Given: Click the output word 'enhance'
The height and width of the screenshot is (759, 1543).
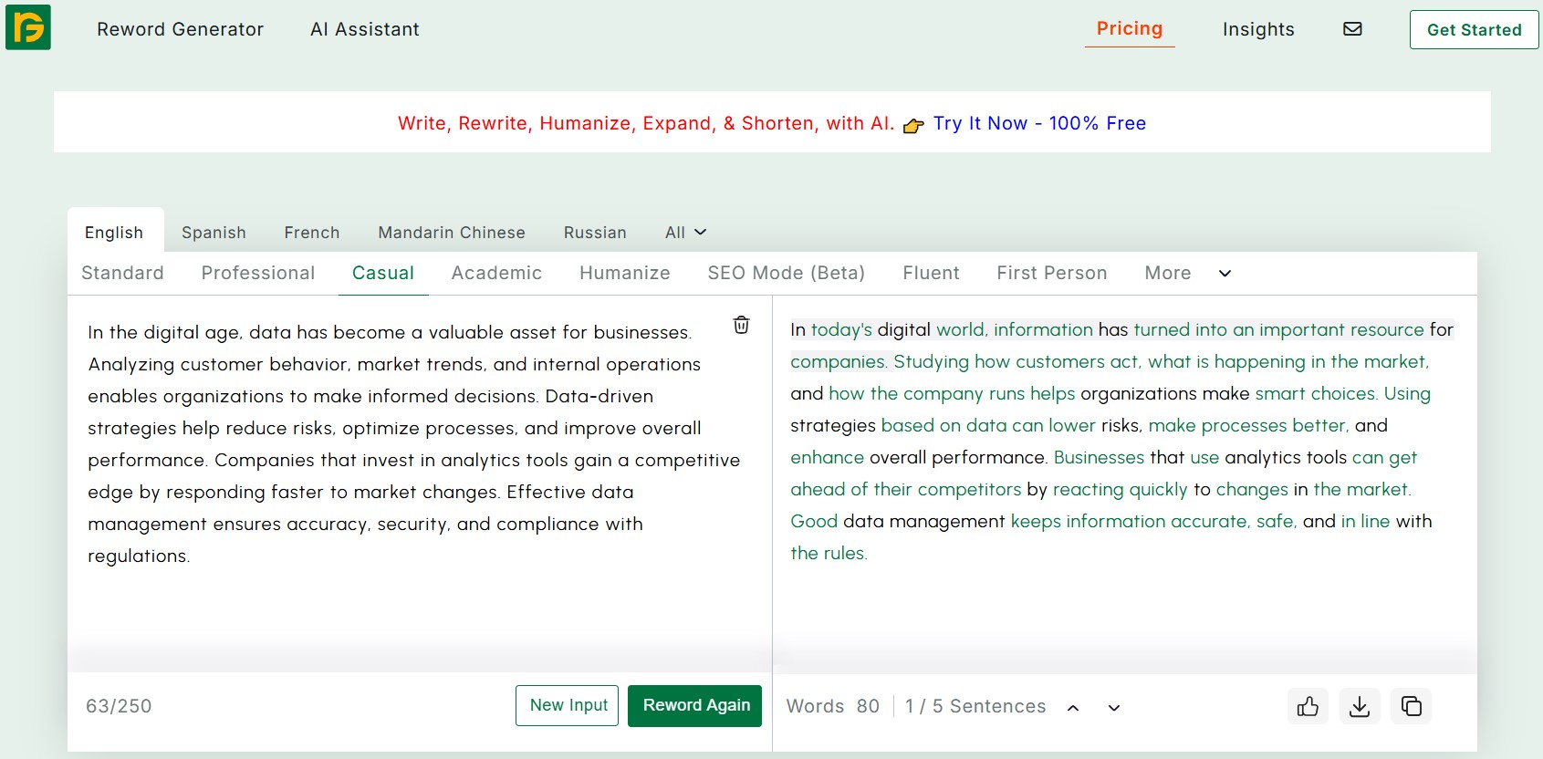Looking at the screenshot, I should (x=827, y=457).
